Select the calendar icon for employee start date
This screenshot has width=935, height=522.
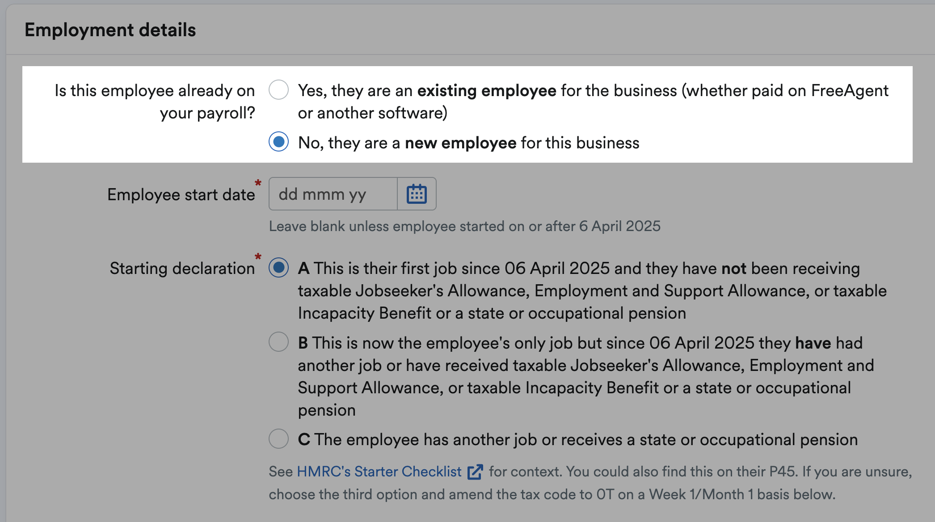[417, 194]
